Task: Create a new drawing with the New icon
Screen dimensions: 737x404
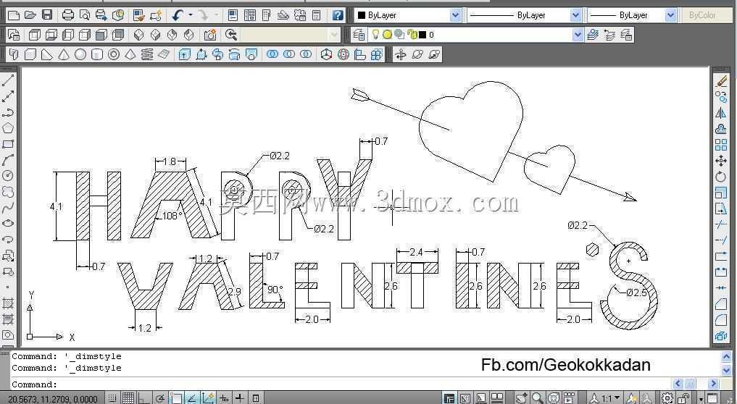Action: click(14, 15)
